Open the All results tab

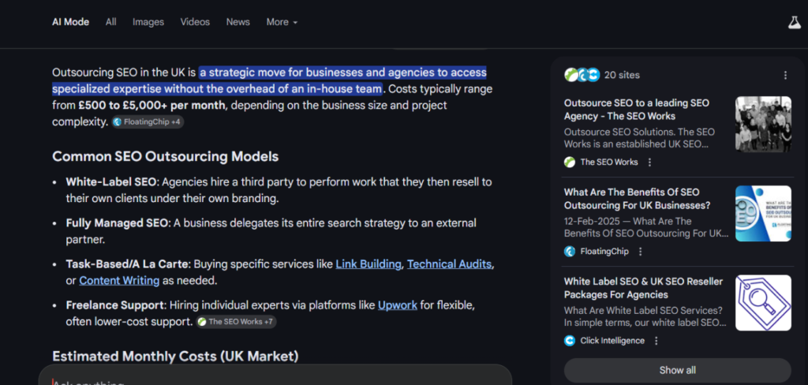click(111, 22)
